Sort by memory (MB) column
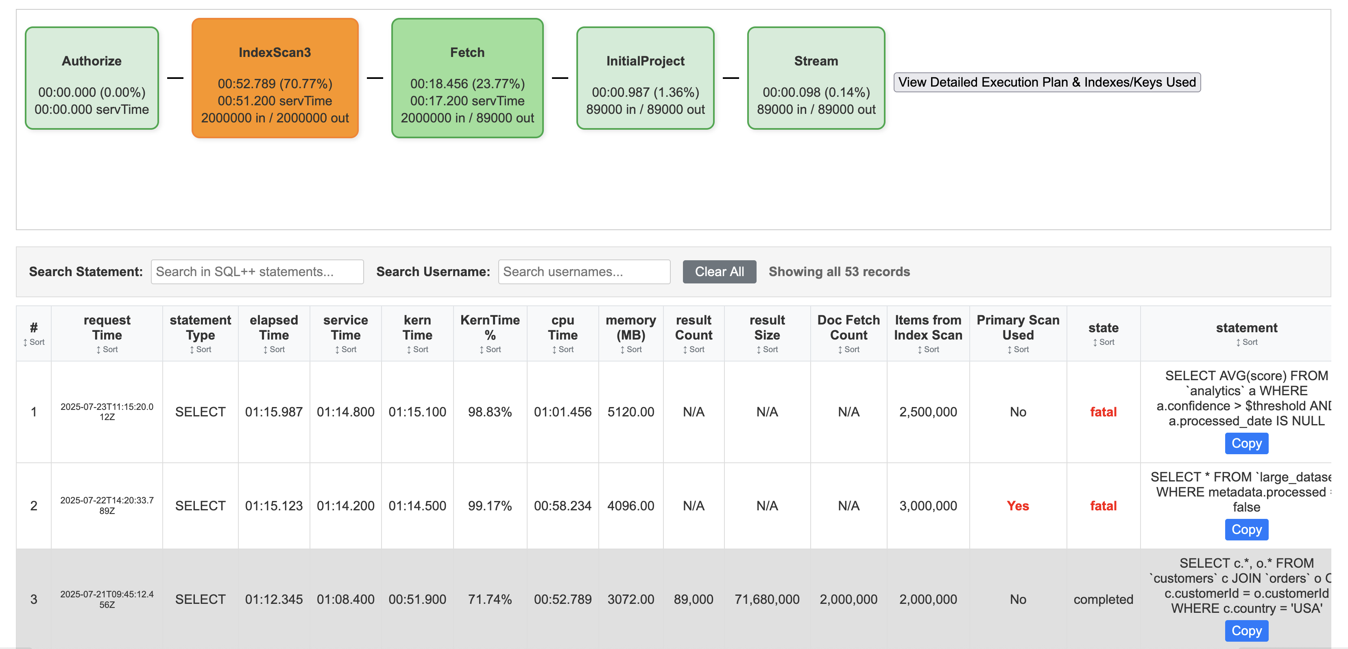Image resolution: width=1348 pixels, height=649 pixels. pyautogui.click(x=630, y=349)
